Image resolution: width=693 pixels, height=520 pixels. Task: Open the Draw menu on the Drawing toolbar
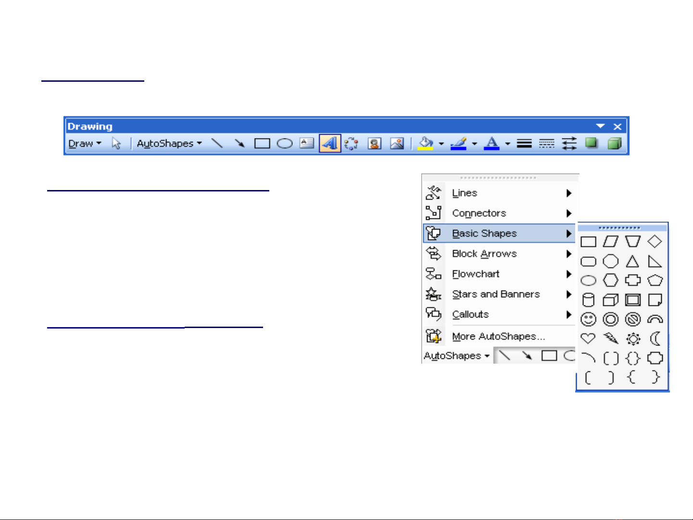pos(85,143)
